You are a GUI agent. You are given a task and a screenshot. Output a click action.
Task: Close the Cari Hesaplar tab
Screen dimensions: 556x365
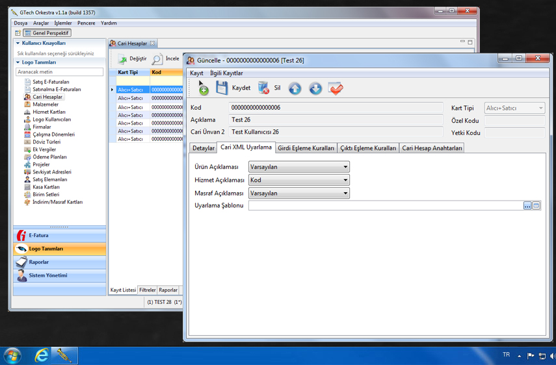[152, 44]
